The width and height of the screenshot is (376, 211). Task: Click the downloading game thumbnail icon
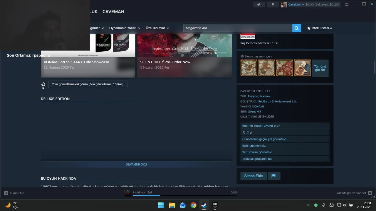click(127, 193)
